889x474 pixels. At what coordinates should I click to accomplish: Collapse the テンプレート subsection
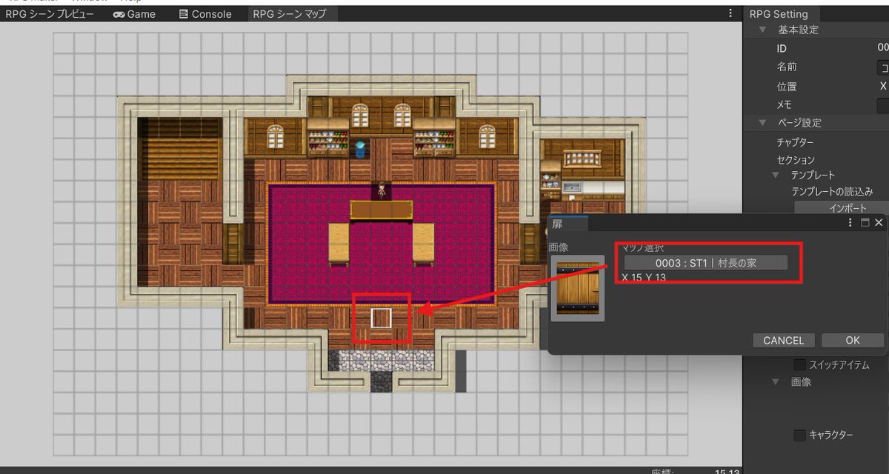point(775,175)
